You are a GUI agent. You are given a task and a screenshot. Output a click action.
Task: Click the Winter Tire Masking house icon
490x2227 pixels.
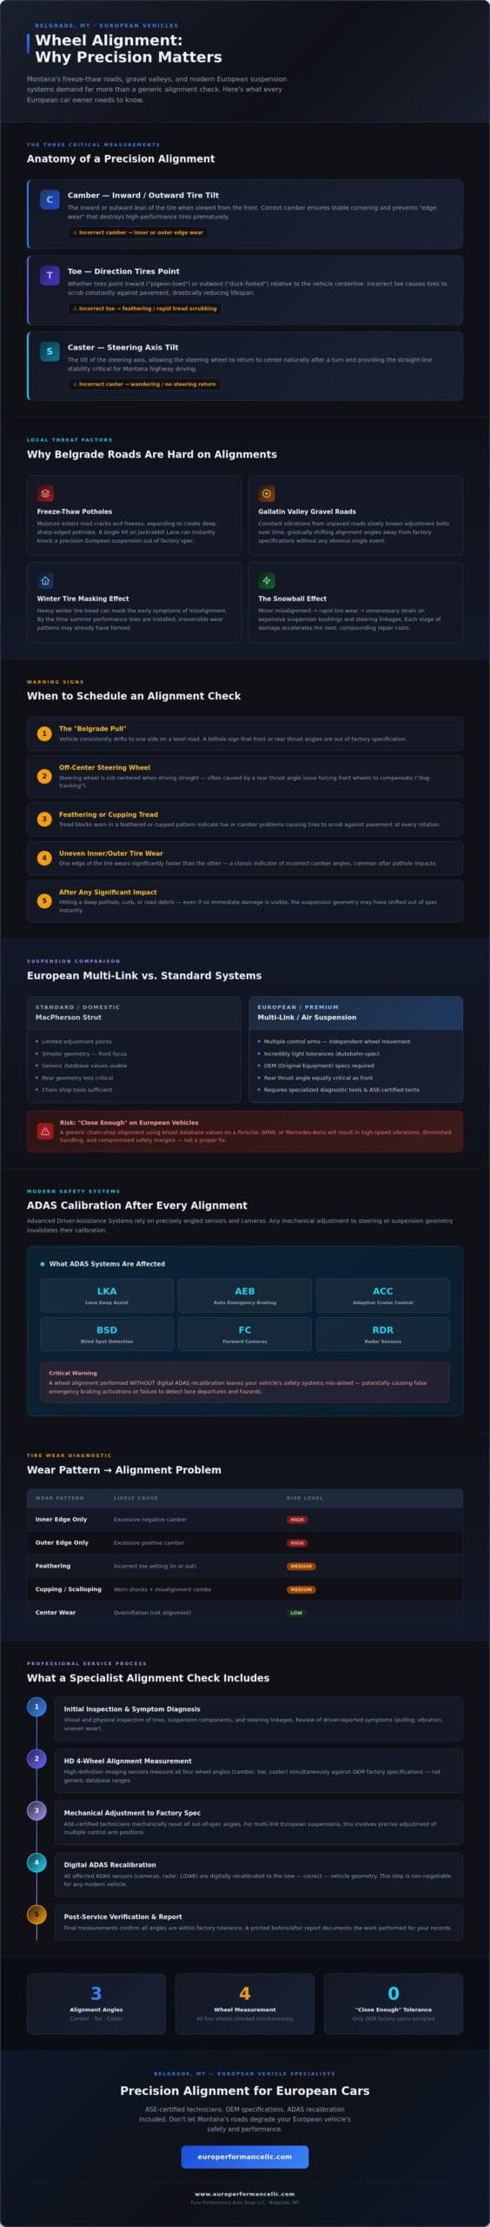[45, 580]
